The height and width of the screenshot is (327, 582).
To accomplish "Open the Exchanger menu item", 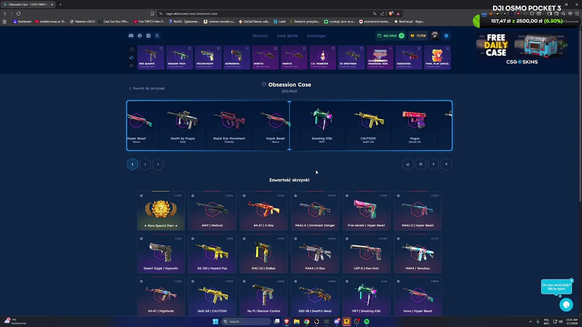I will [316, 35].
